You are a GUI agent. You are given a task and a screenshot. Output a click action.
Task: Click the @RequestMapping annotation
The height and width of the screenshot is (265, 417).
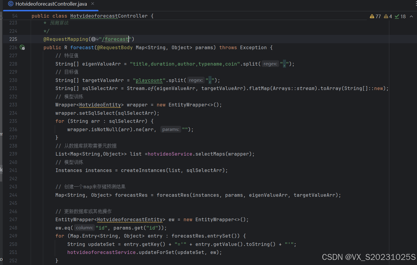point(66,39)
